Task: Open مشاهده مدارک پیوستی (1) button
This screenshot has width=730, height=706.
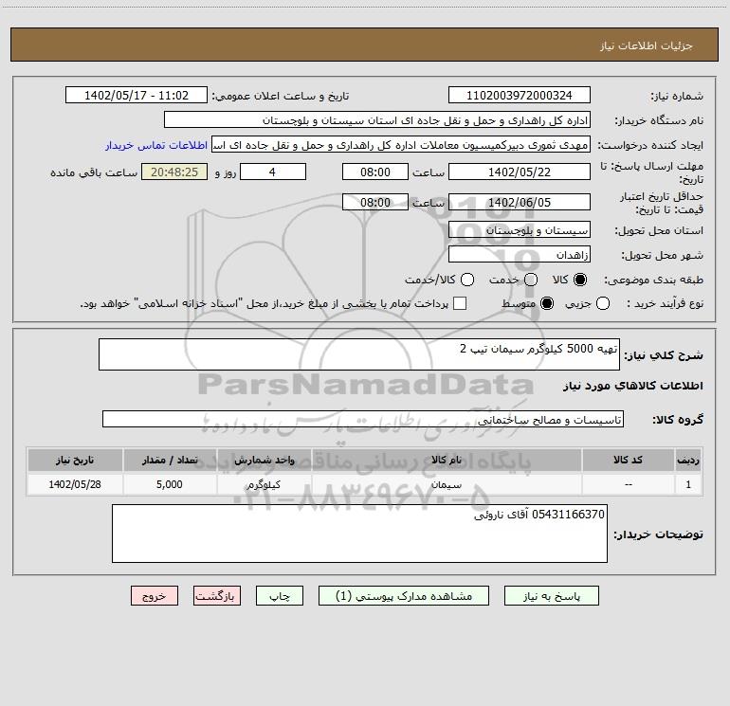Action: point(404,596)
